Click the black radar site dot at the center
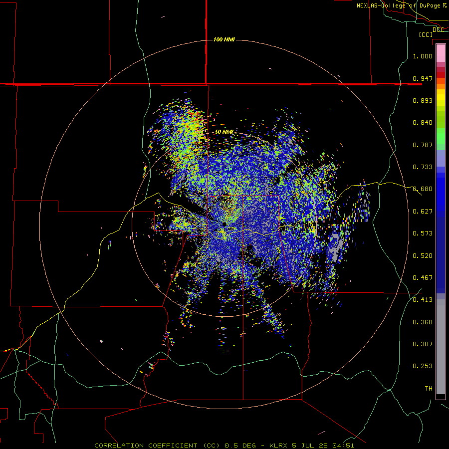This screenshot has height=449, width=449. pyautogui.click(x=224, y=224)
